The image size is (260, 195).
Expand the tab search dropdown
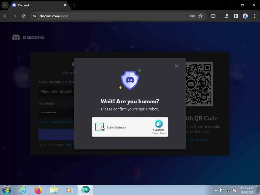pyautogui.click(x=5, y=5)
